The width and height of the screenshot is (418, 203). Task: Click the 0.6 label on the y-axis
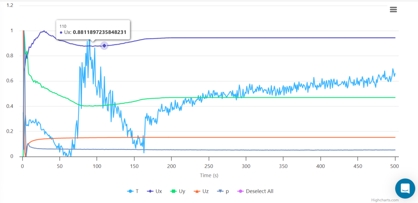(9, 81)
